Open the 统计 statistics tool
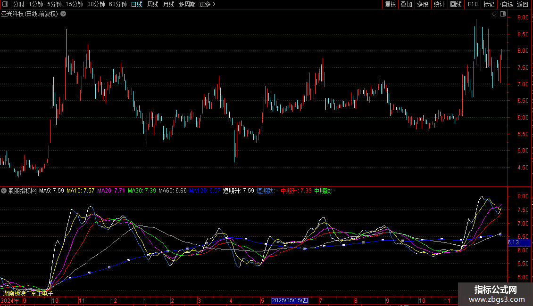The width and height of the screenshot is (533, 306). (439, 4)
